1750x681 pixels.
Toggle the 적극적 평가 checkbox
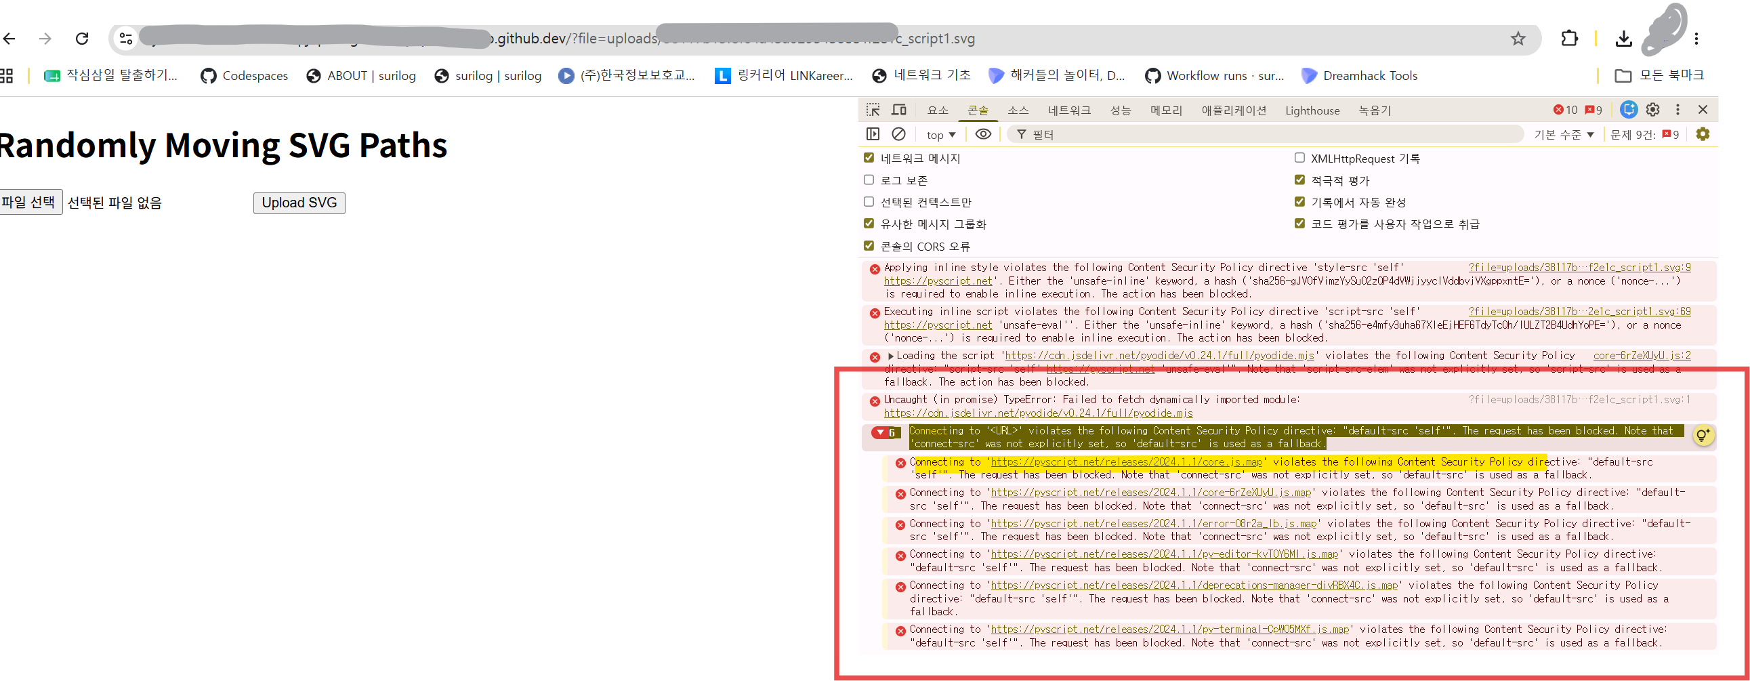1299,180
